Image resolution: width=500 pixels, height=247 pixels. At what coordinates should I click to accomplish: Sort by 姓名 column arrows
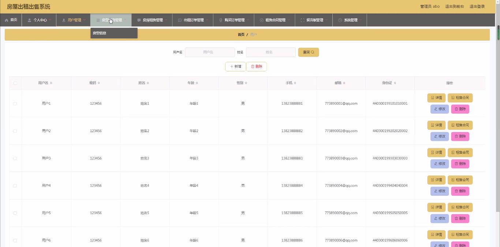coord(148,83)
